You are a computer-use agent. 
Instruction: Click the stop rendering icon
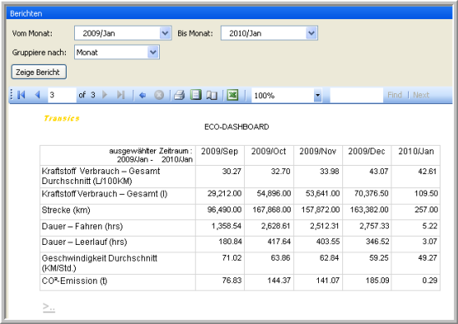click(159, 95)
